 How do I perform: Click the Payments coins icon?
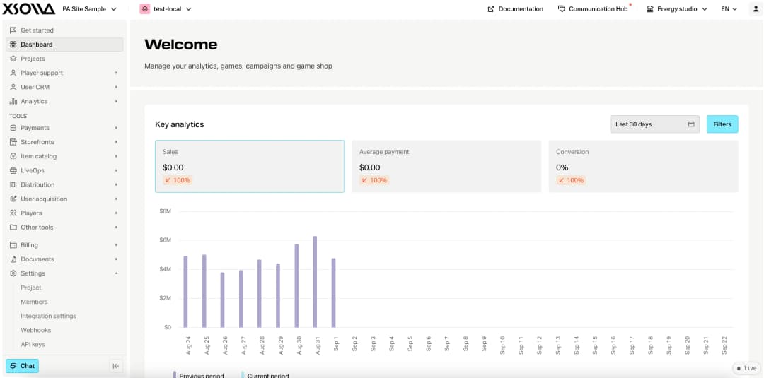[x=13, y=128]
